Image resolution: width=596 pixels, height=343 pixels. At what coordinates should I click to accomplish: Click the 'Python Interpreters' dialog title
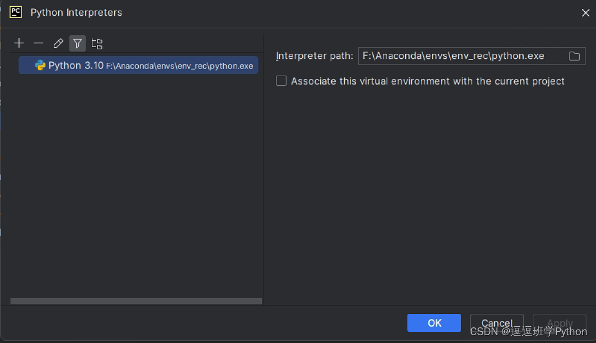[76, 12]
